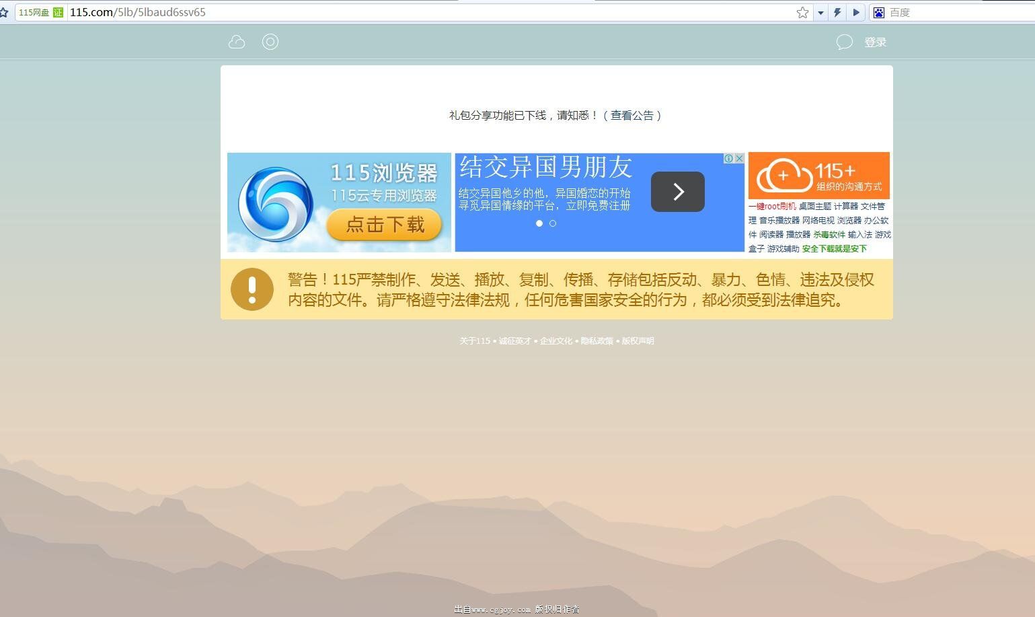Open the 音乐播放器 link
The height and width of the screenshot is (617, 1035).
pos(779,221)
